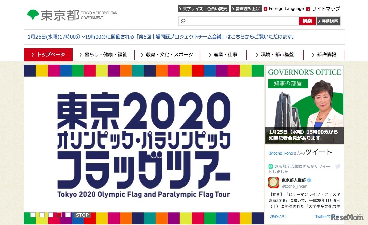Click the 東京都人権部 avatar icon
This screenshot has height=225, width=368.
coord(274,183)
